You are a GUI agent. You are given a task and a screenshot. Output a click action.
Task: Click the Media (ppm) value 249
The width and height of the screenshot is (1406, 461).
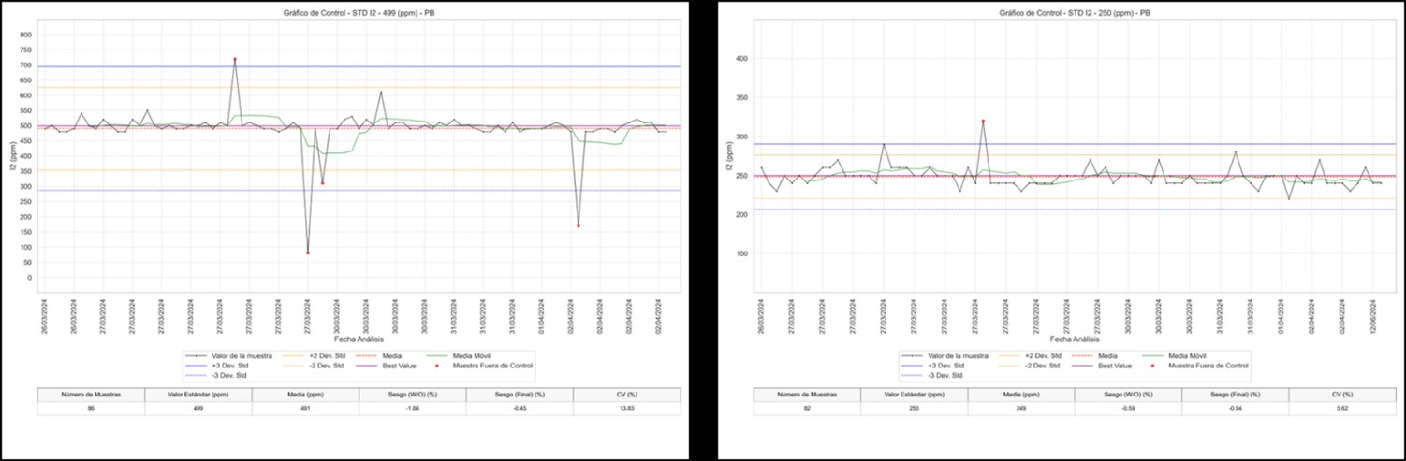click(1021, 409)
